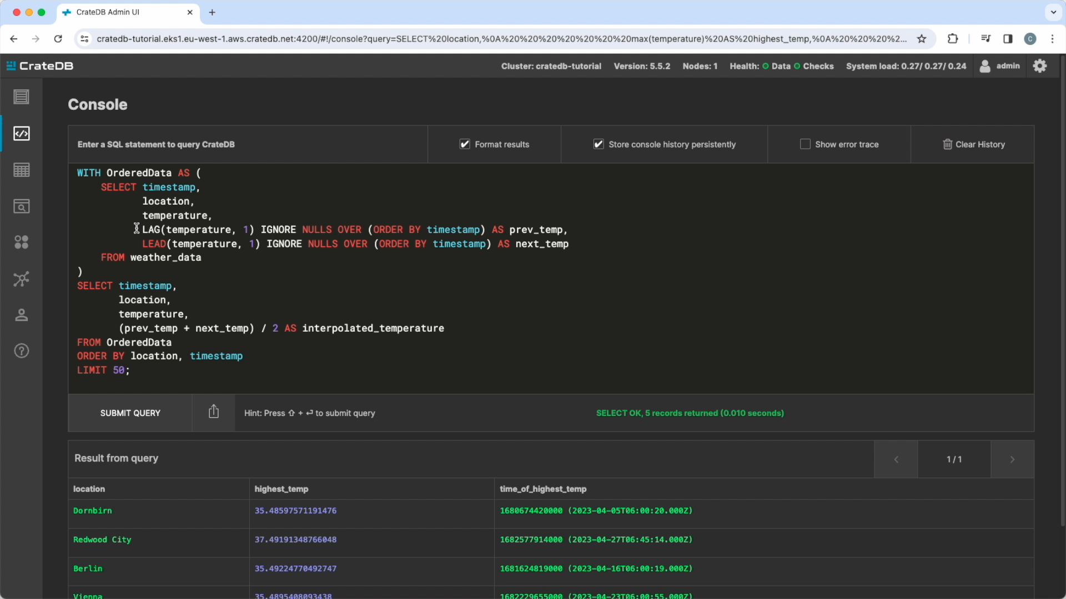The image size is (1066, 599).
Task: Open the Overview sidebar icon
Action: point(21,97)
